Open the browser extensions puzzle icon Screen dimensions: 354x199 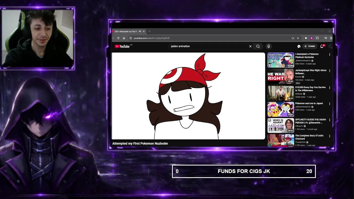[x=317, y=38]
